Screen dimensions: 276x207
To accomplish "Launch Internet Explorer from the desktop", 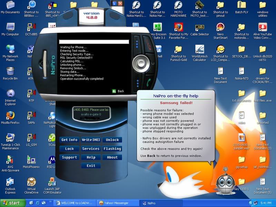I will point(10,97).
